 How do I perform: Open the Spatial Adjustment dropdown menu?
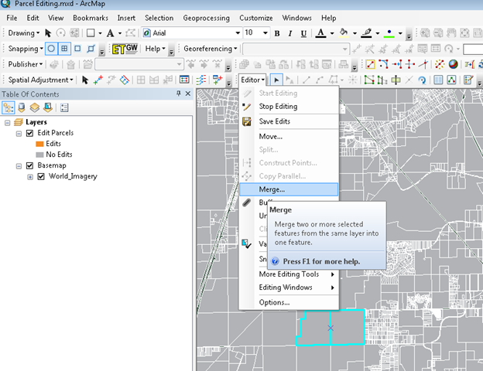41,80
